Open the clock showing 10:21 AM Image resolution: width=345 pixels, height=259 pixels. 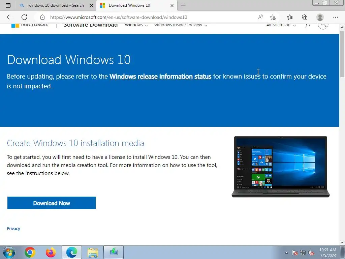[x=327, y=253]
